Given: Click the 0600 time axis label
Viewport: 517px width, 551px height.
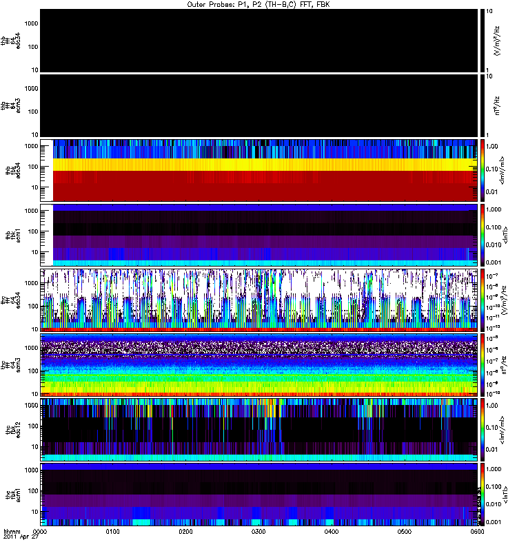Looking at the screenshot, I should [477, 532].
